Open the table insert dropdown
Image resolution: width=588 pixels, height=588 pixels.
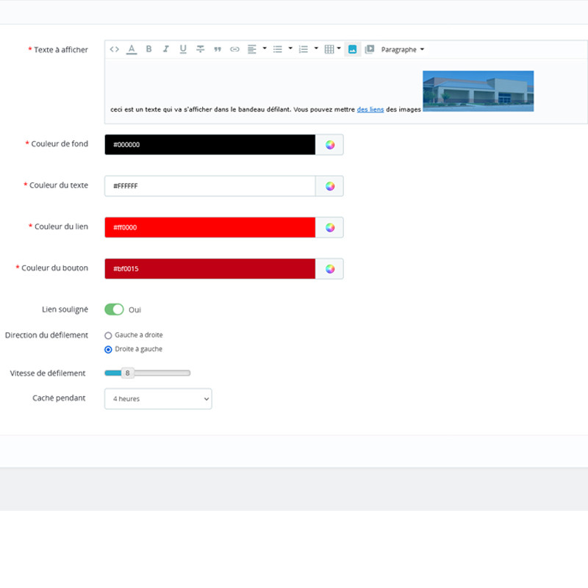pyautogui.click(x=332, y=49)
